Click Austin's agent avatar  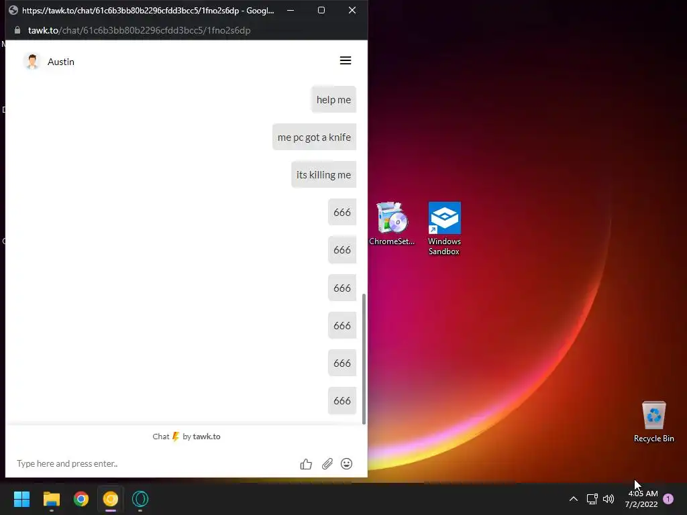tap(32, 61)
